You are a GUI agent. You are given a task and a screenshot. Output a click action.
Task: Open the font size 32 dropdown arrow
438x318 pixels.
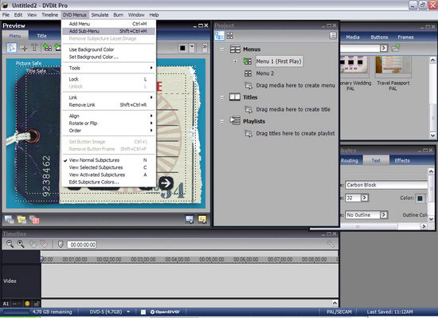364,198
